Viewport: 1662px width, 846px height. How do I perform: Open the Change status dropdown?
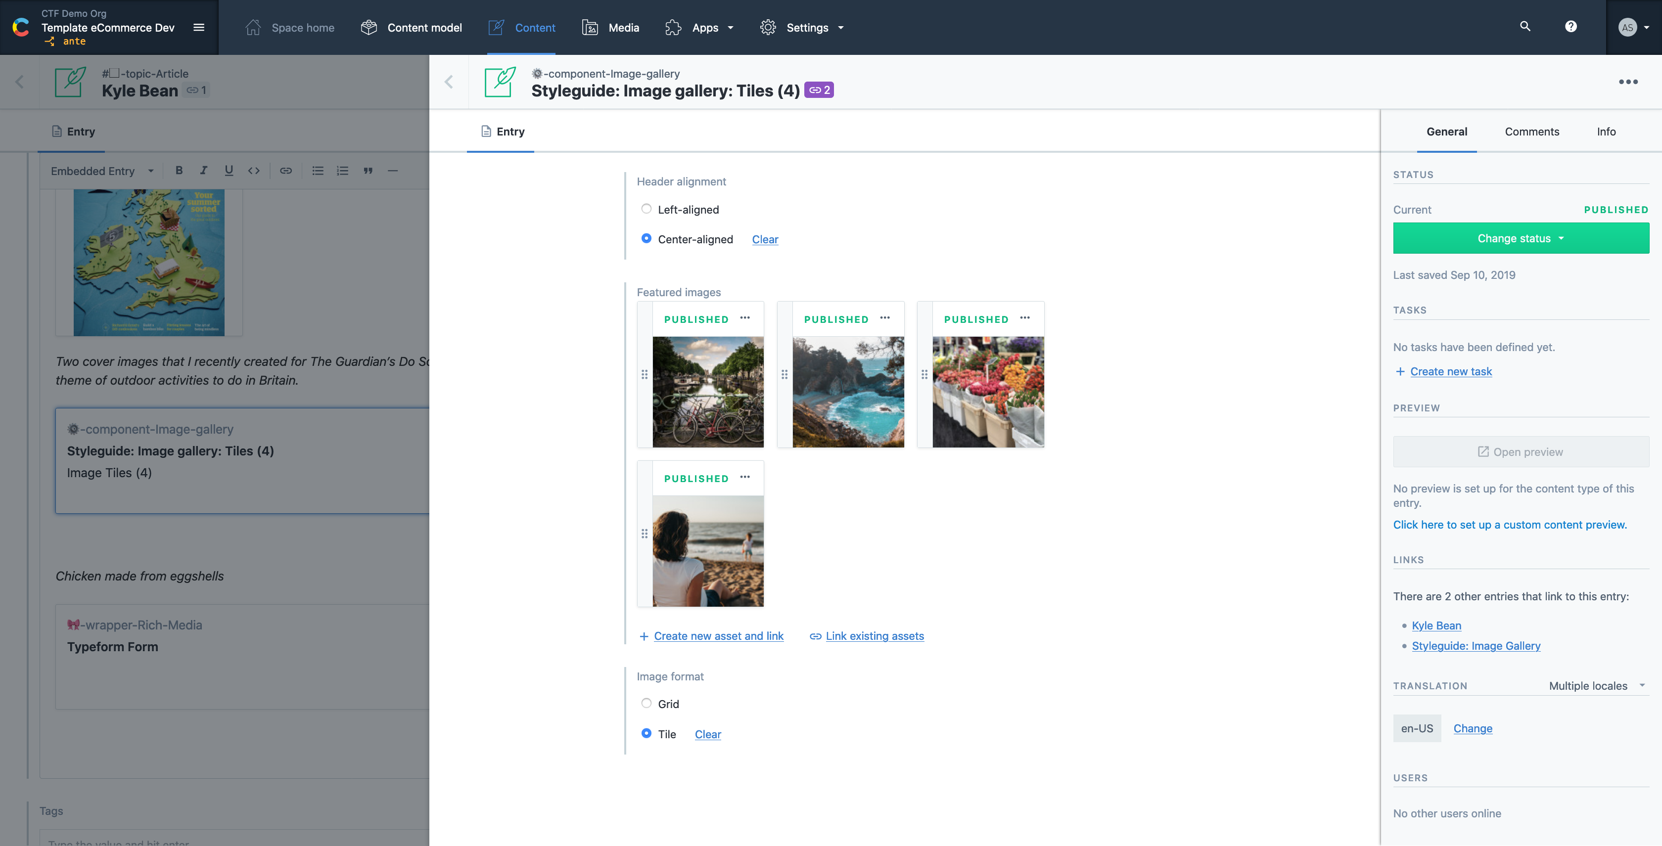[x=1521, y=238]
